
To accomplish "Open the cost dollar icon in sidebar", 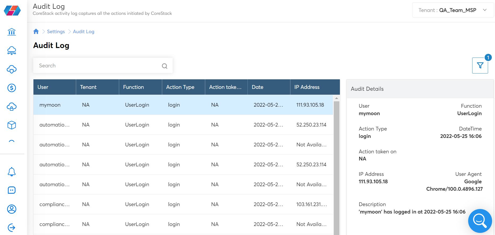I will point(12,88).
